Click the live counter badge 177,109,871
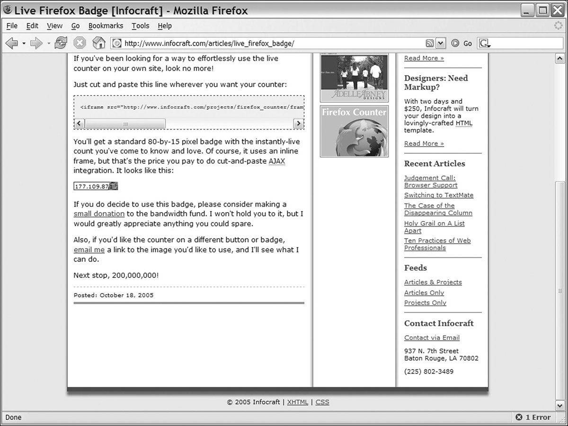 pyautogui.click(x=96, y=186)
